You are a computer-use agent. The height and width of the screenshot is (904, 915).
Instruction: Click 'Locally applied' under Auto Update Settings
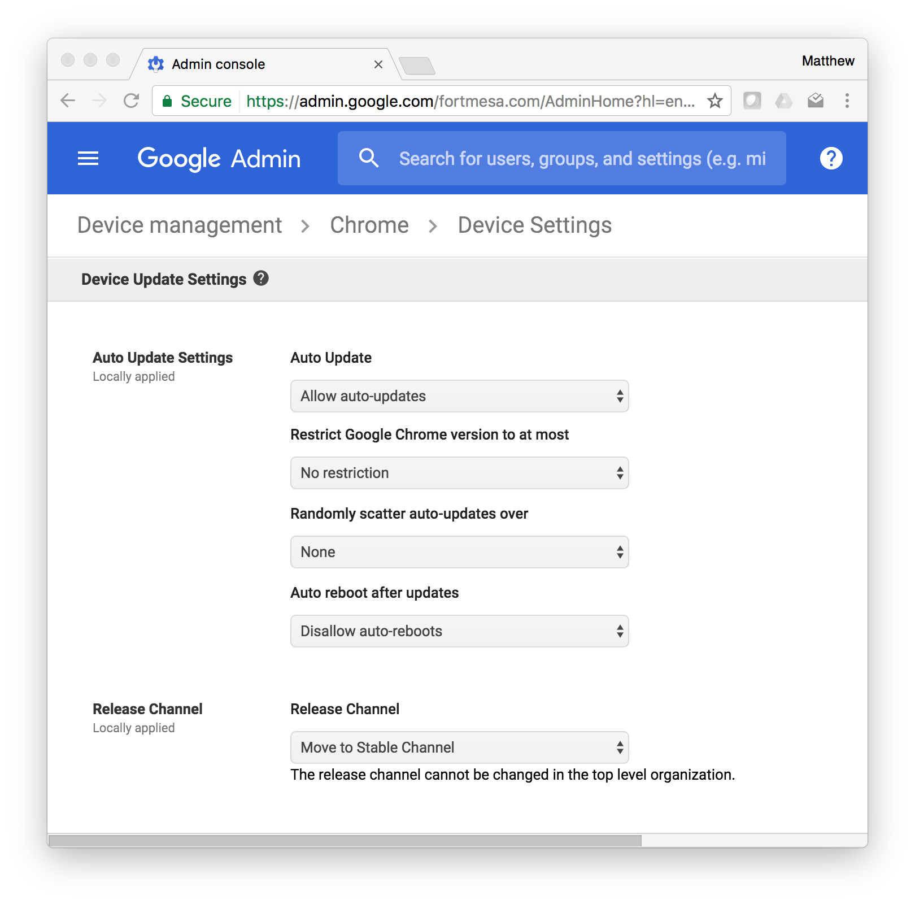point(134,377)
